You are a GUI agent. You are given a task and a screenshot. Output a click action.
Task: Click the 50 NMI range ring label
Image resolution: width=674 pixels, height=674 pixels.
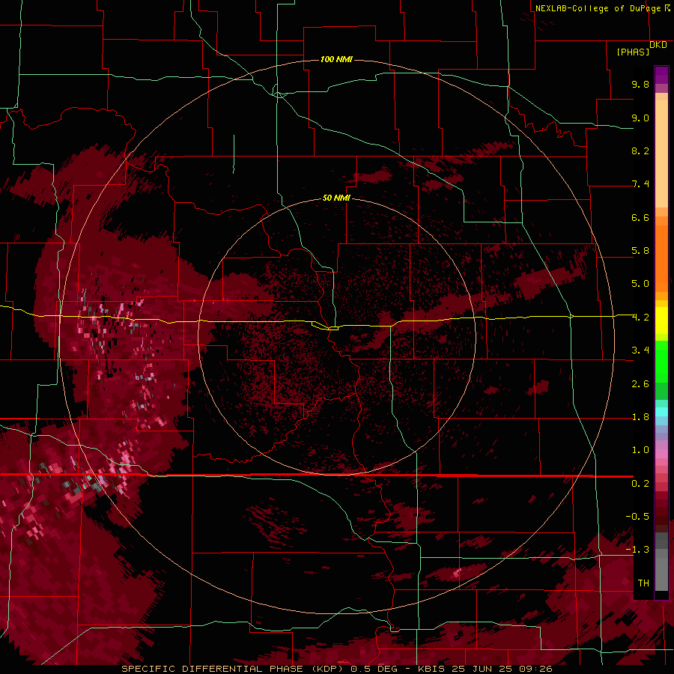(336, 198)
